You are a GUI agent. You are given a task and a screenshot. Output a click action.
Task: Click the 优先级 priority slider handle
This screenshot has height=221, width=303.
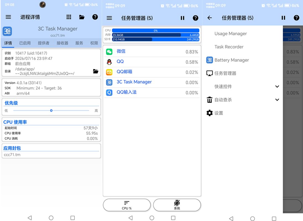[x=51, y=110]
